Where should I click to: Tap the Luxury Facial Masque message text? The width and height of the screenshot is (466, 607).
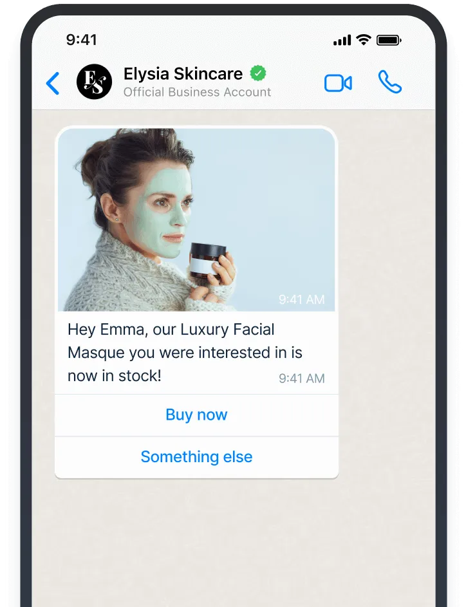tap(185, 352)
